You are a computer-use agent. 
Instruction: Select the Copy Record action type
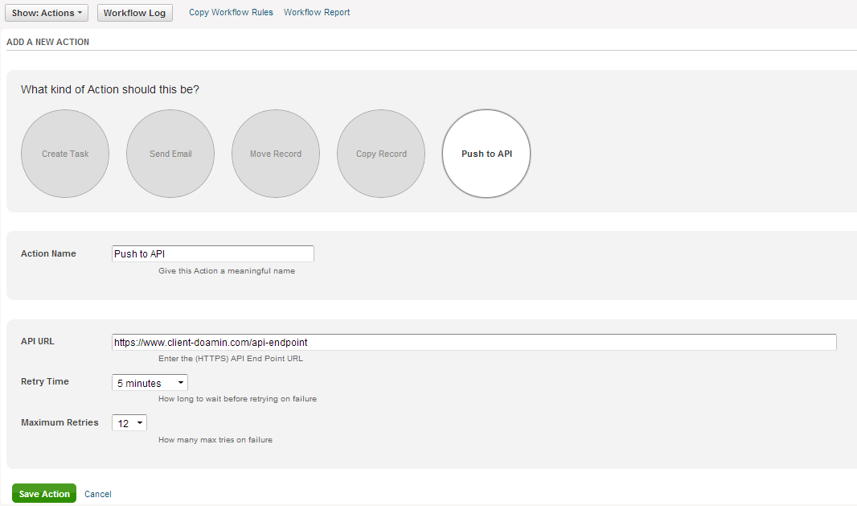(381, 154)
